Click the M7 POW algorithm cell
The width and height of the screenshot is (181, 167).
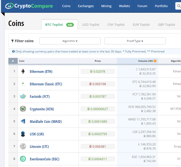point(176,109)
